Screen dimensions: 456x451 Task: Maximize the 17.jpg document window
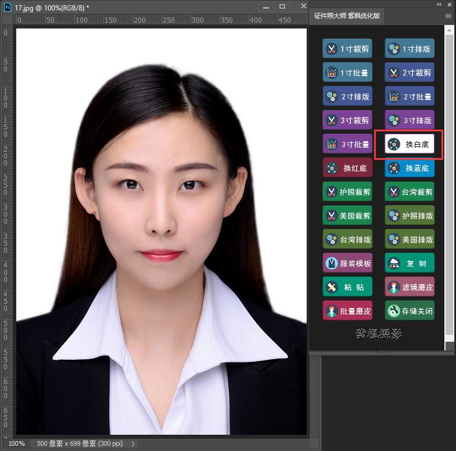(x=282, y=6)
